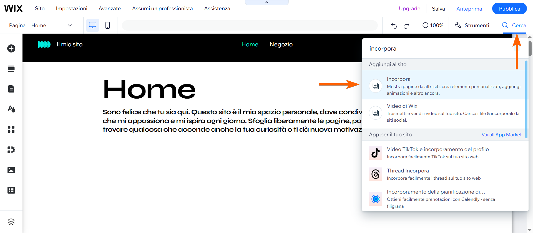Viewport: 533px width, 233px height.
Task: Select the large Home heading
Action: (149, 89)
